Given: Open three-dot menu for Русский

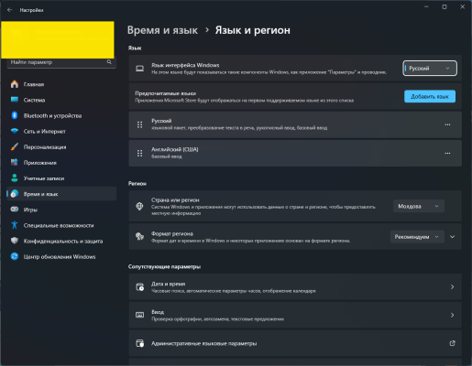Looking at the screenshot, I should pos(447,124).
